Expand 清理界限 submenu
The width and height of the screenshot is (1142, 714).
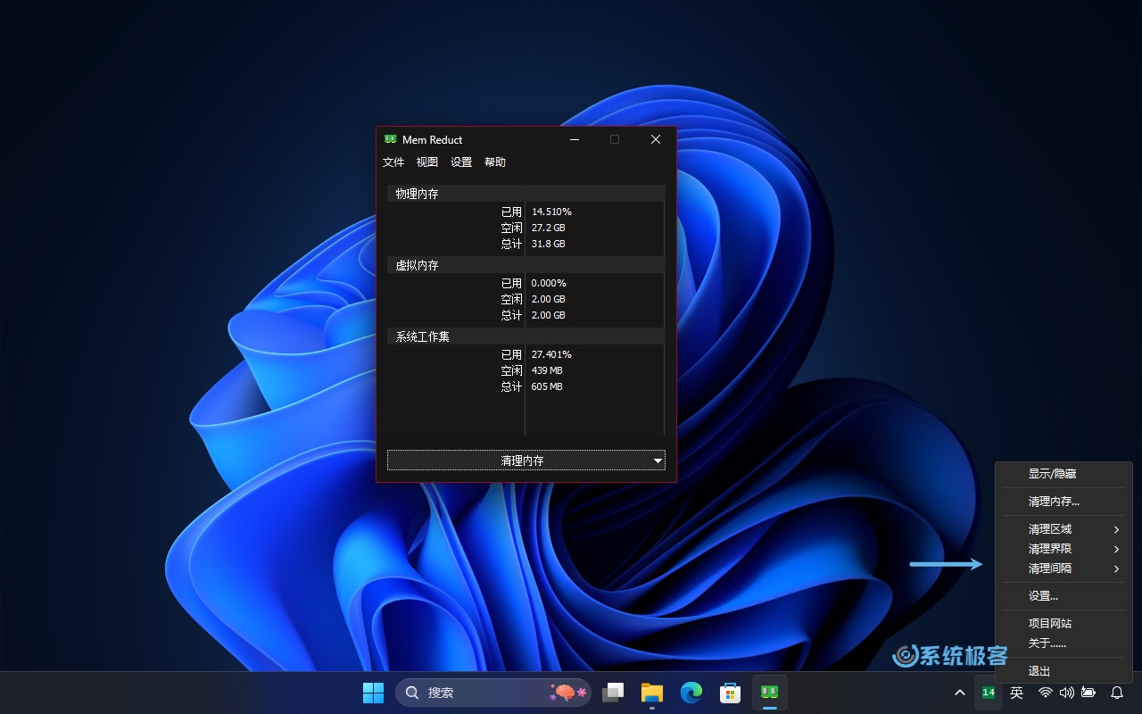1064,549
